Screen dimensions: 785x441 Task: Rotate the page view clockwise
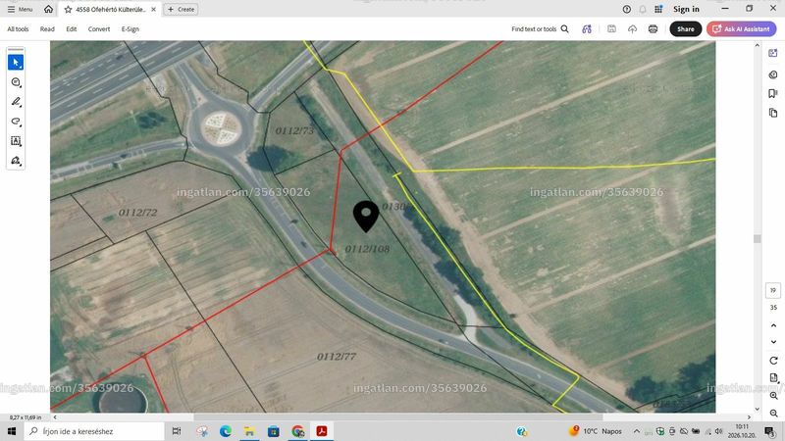(773, 361)
